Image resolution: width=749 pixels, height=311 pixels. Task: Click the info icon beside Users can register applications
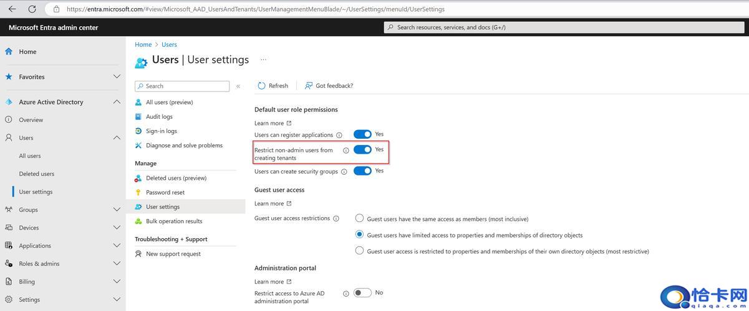[339, 135]
